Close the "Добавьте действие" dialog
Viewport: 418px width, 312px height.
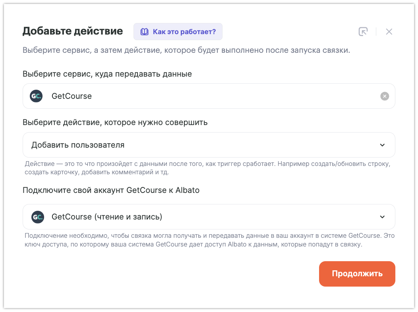(389, 32)
